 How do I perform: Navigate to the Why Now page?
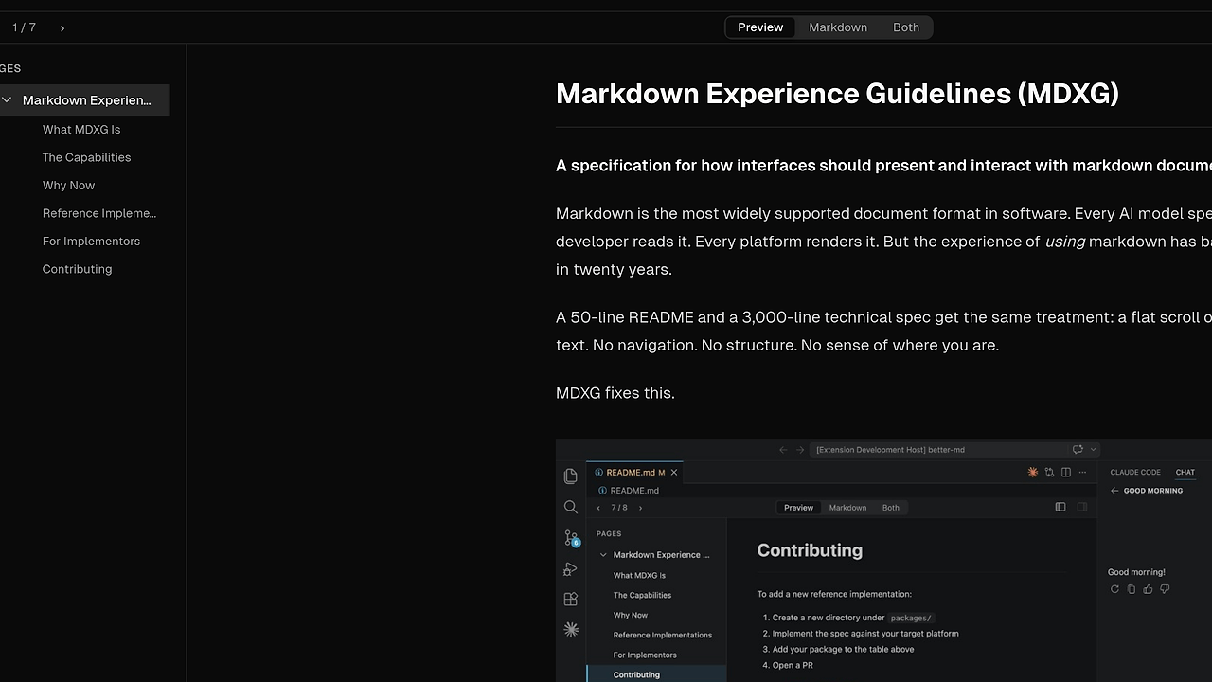(x=68, y=186)
